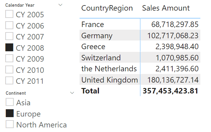The height and width of the screenshot is (132, 211).
Task: Select the North America checkbox
Action: 10,124
